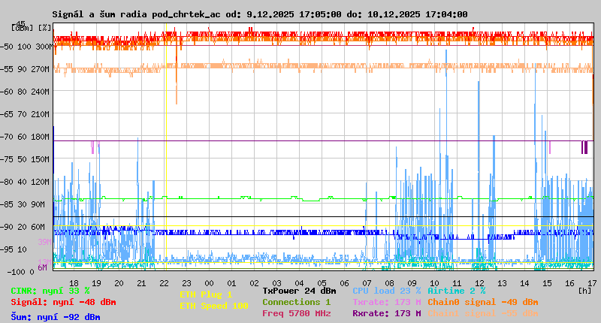
Task: Click the pink '39M' rate label
Action: [44, 242]
